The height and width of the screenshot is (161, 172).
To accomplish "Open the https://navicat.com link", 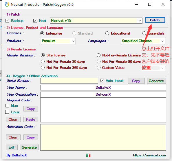I will tap(149, 155).
